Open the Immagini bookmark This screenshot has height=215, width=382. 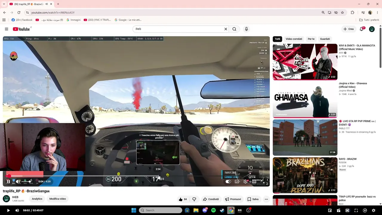click(73, 20)
